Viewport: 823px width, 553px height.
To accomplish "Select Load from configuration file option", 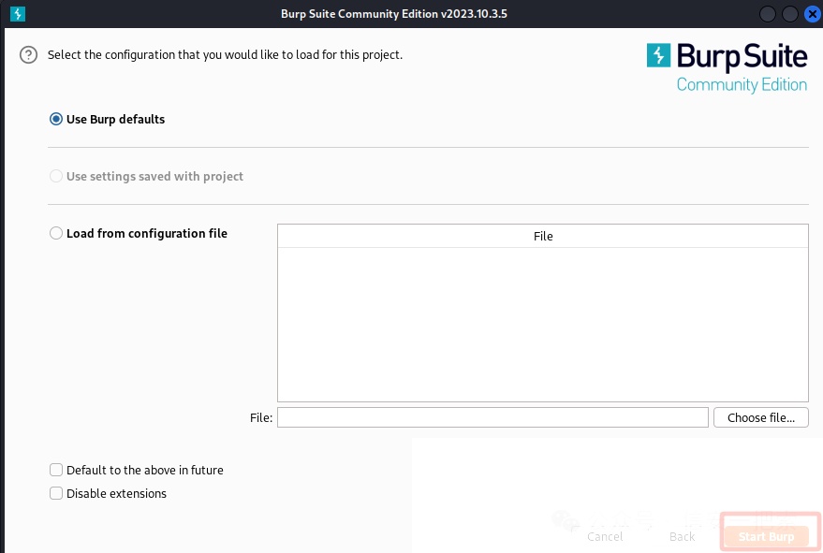I will 55,233.
